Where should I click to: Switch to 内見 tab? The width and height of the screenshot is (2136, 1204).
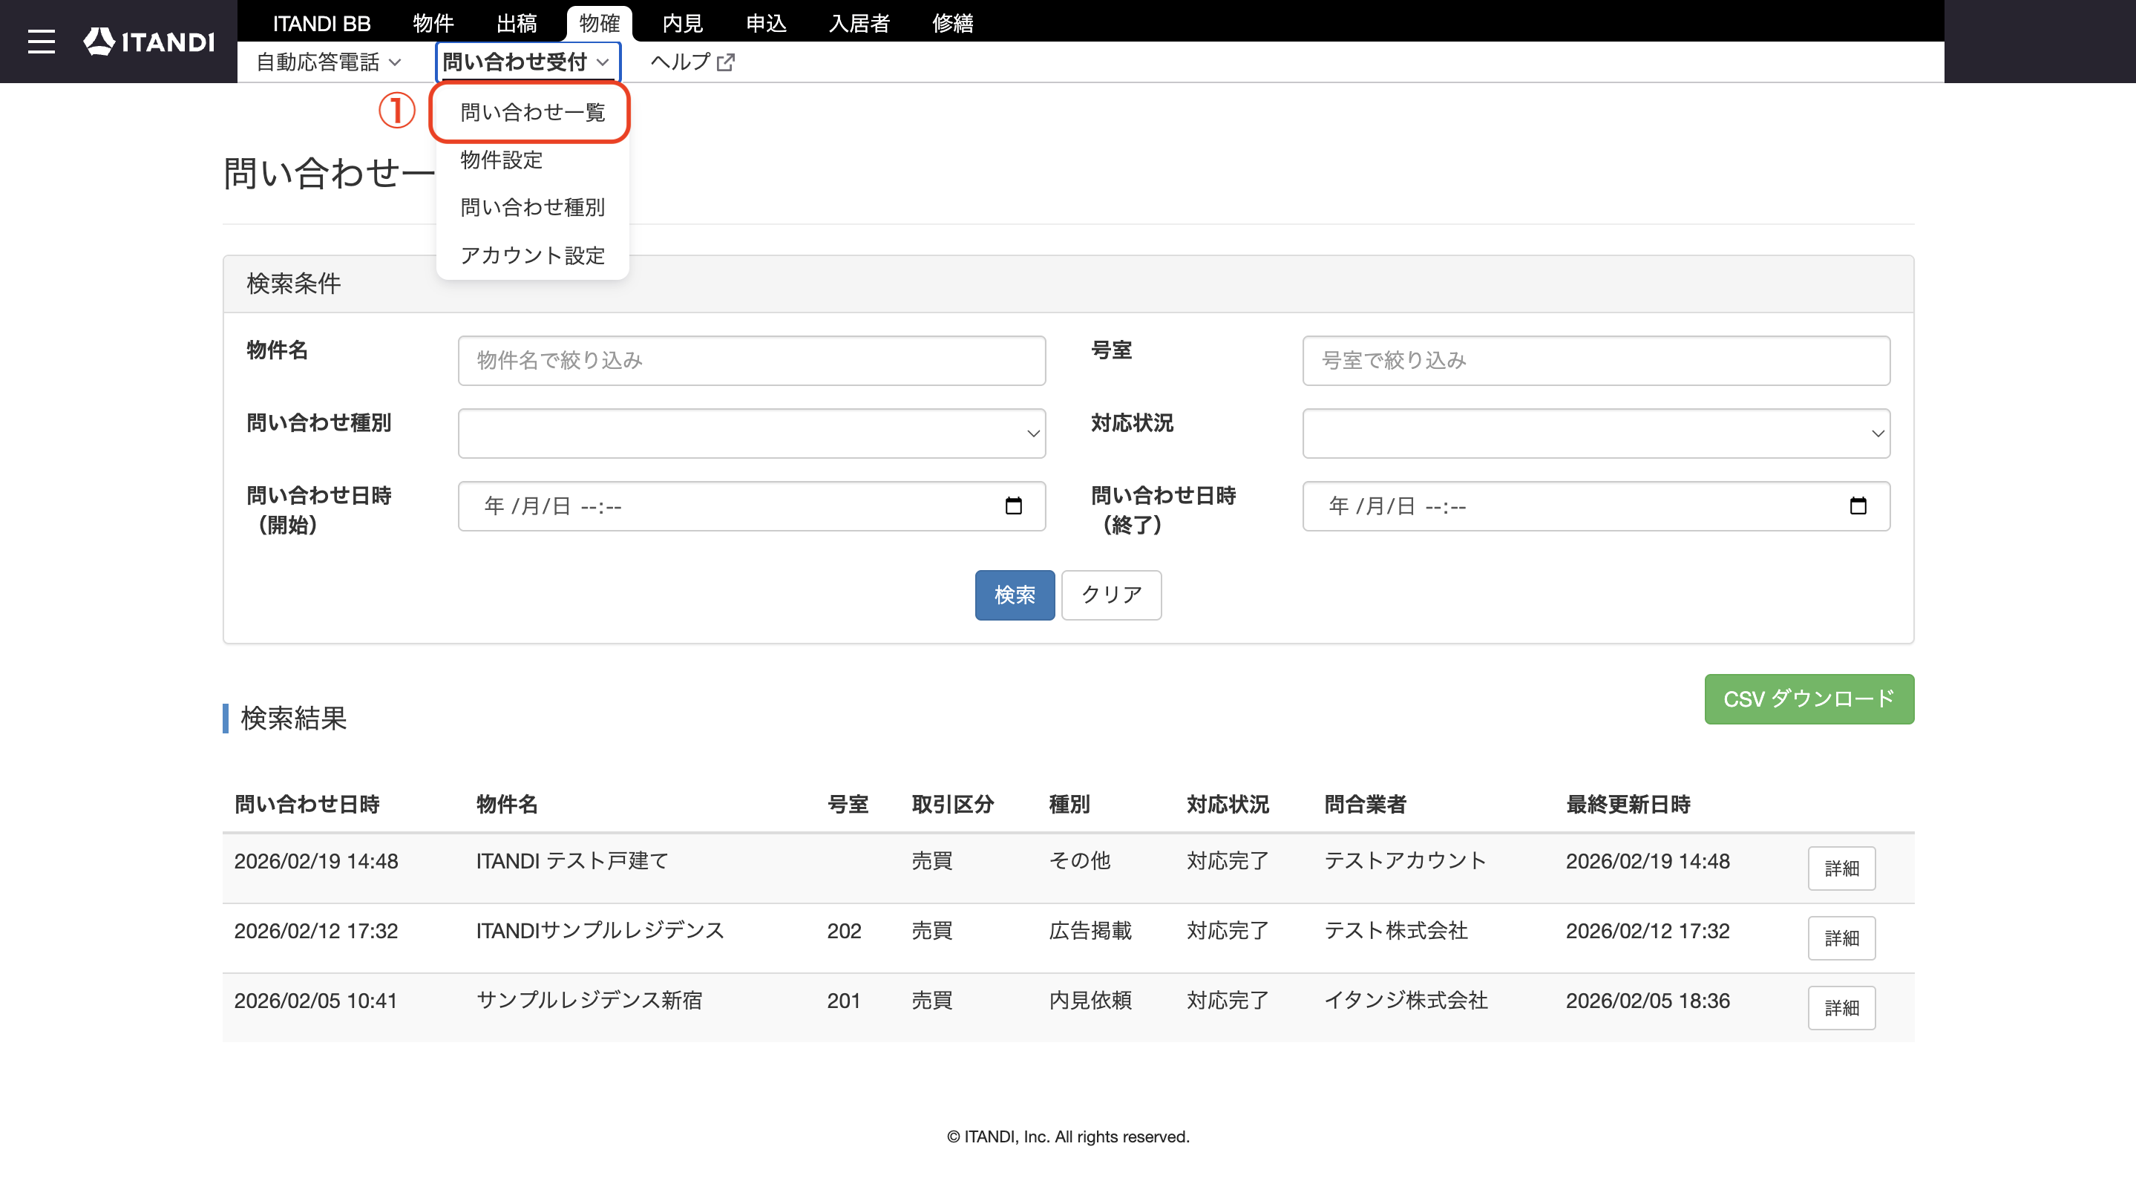[682, 23]
